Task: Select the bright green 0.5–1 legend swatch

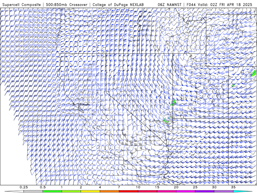Action: [52, 191]
